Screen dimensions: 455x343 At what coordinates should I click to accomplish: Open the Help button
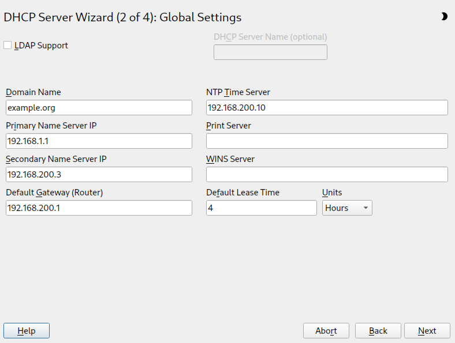coord(27,330)
